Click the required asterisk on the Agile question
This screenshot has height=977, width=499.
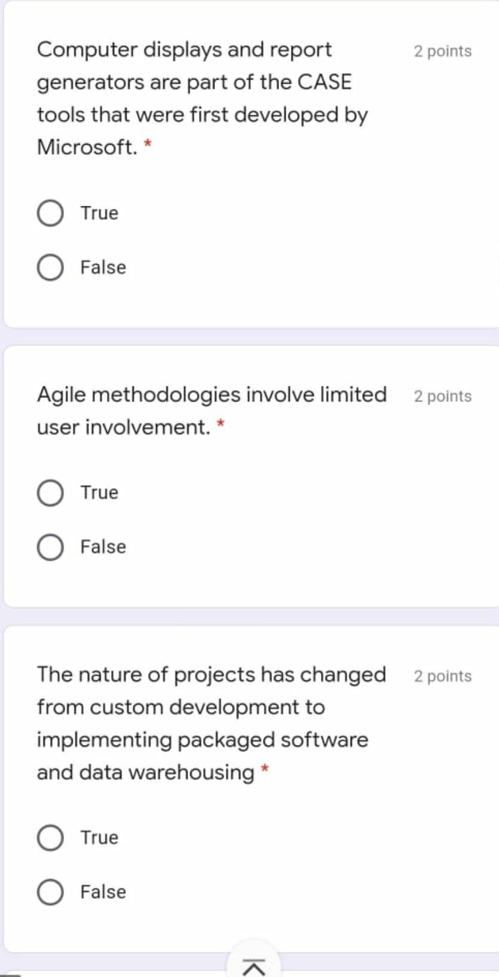tap(221, 425)
